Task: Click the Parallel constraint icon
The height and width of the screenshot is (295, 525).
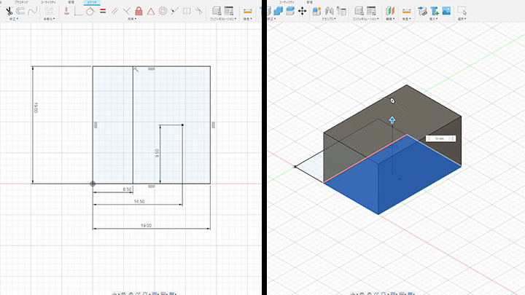Action: pyautogui.click(x=114, y=11)
